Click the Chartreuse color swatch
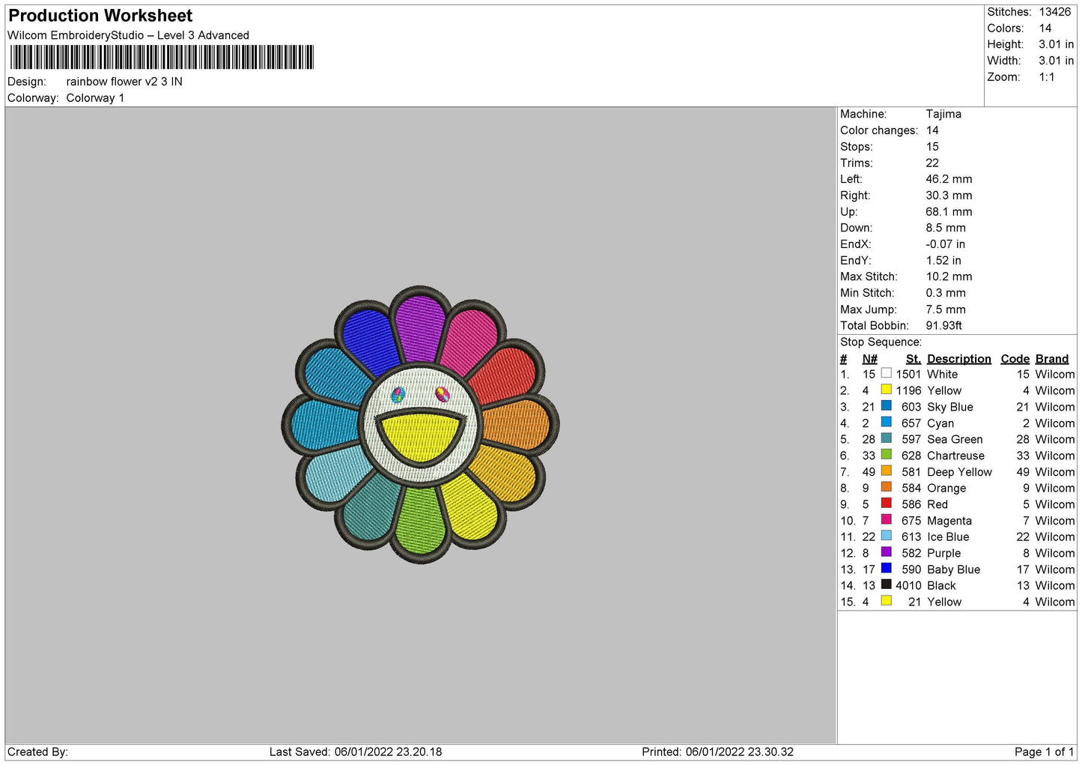 [x=886, y=454]
